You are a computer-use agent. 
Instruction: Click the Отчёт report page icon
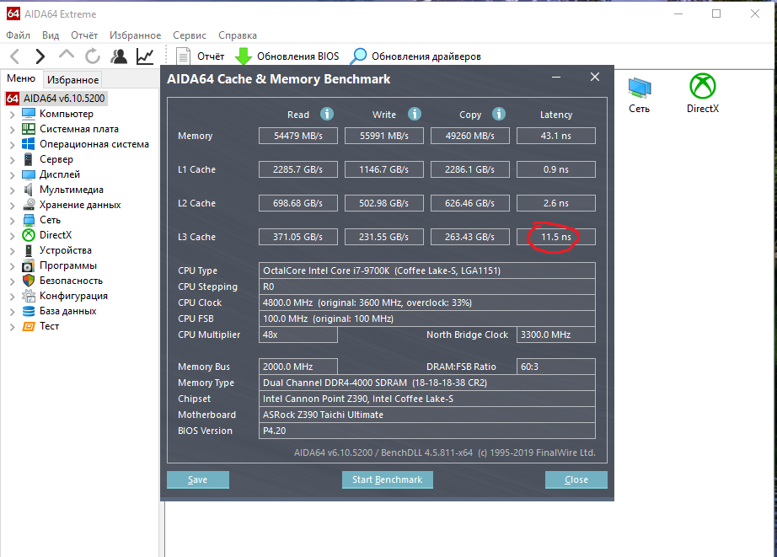pos(184,56)
